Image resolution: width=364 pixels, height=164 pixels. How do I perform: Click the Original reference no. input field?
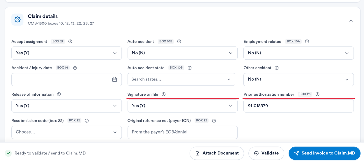point(183,132)
